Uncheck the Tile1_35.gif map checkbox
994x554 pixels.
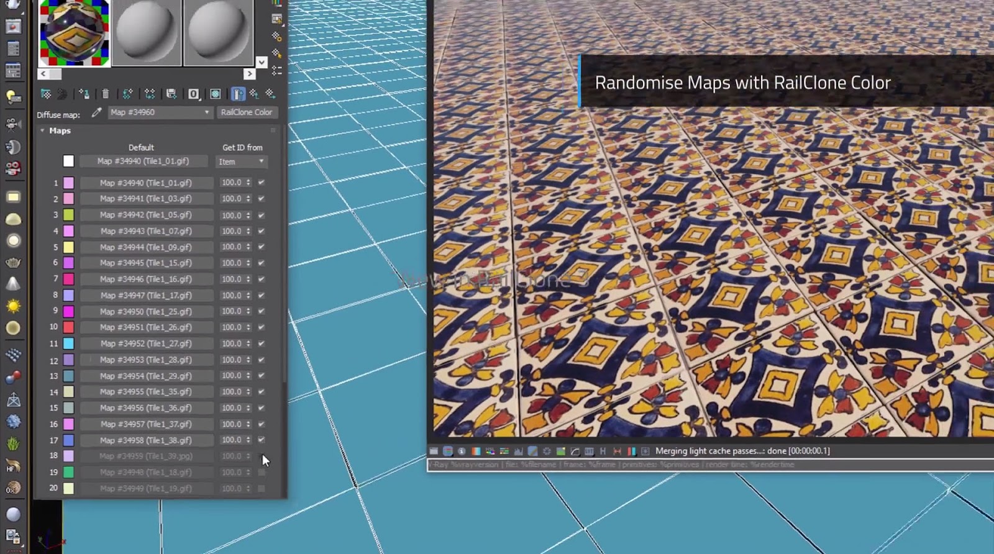click(261, 392)
